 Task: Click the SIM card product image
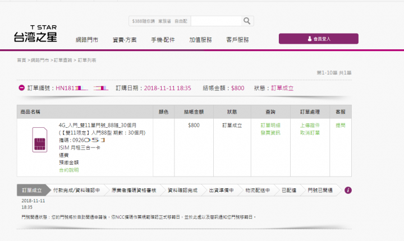point(40,140)
